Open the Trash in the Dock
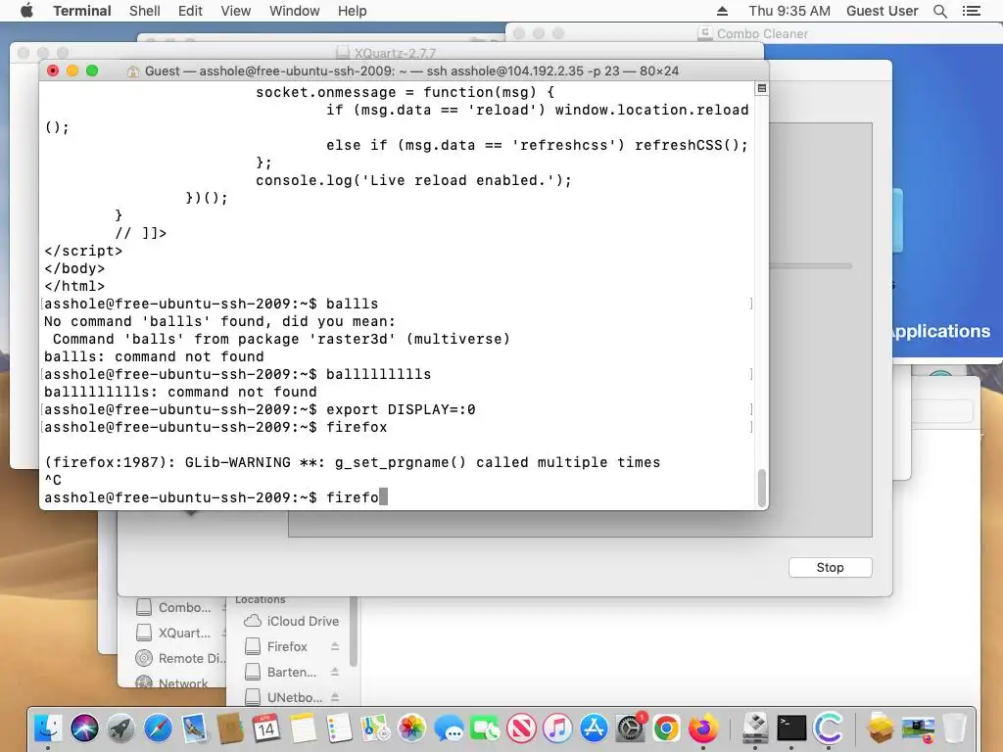 click(954, 728)
